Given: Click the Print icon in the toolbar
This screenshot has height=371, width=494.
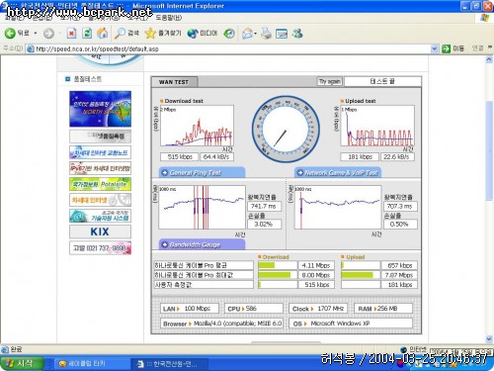Looking at the screenshot, I should click(x=266, y=34).
